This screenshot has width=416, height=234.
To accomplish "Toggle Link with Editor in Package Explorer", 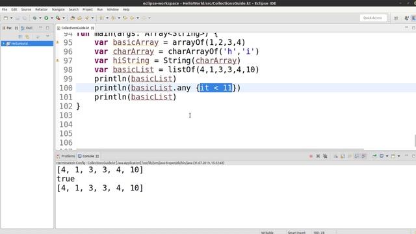I will tap(27, 36).
